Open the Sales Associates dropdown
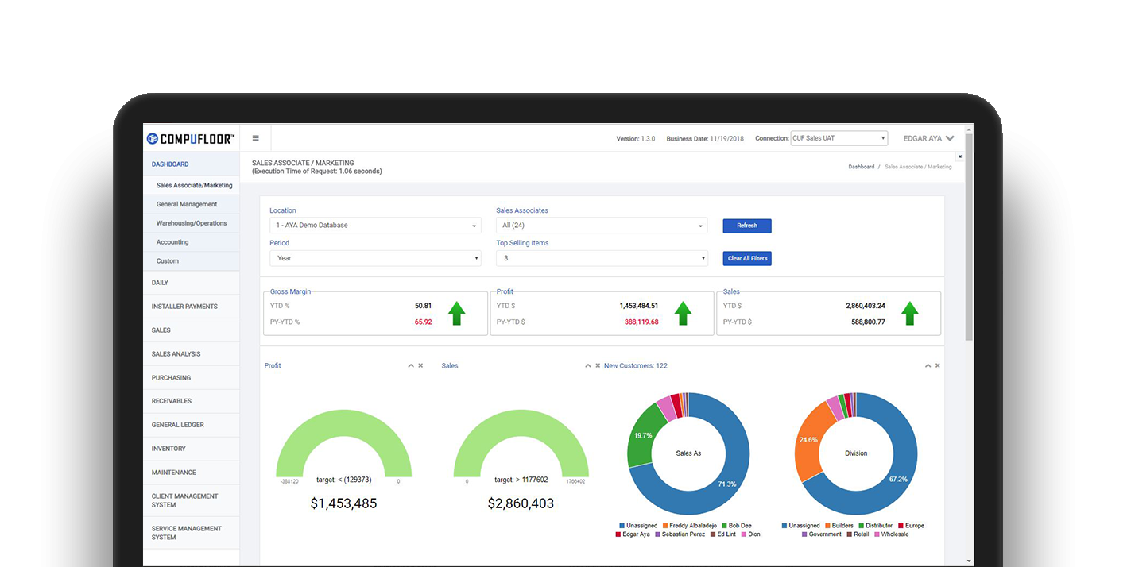 pos(602,226)
